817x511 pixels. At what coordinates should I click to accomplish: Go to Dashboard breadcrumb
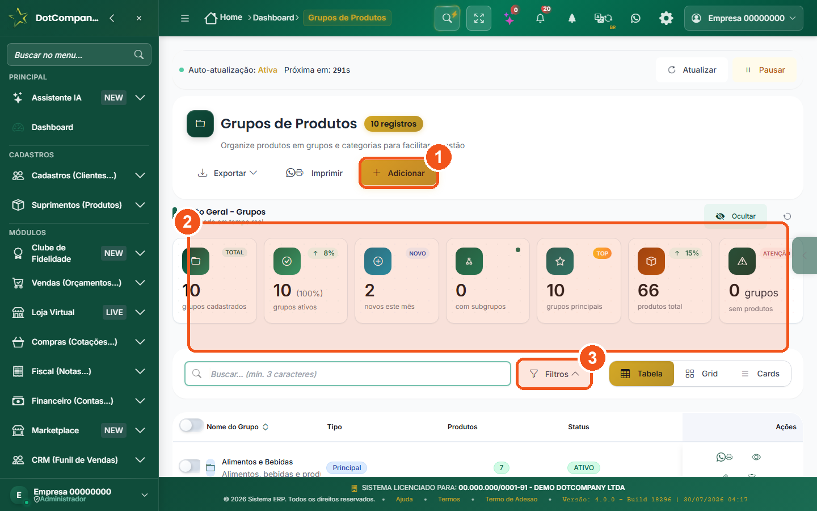coord(273,18)
